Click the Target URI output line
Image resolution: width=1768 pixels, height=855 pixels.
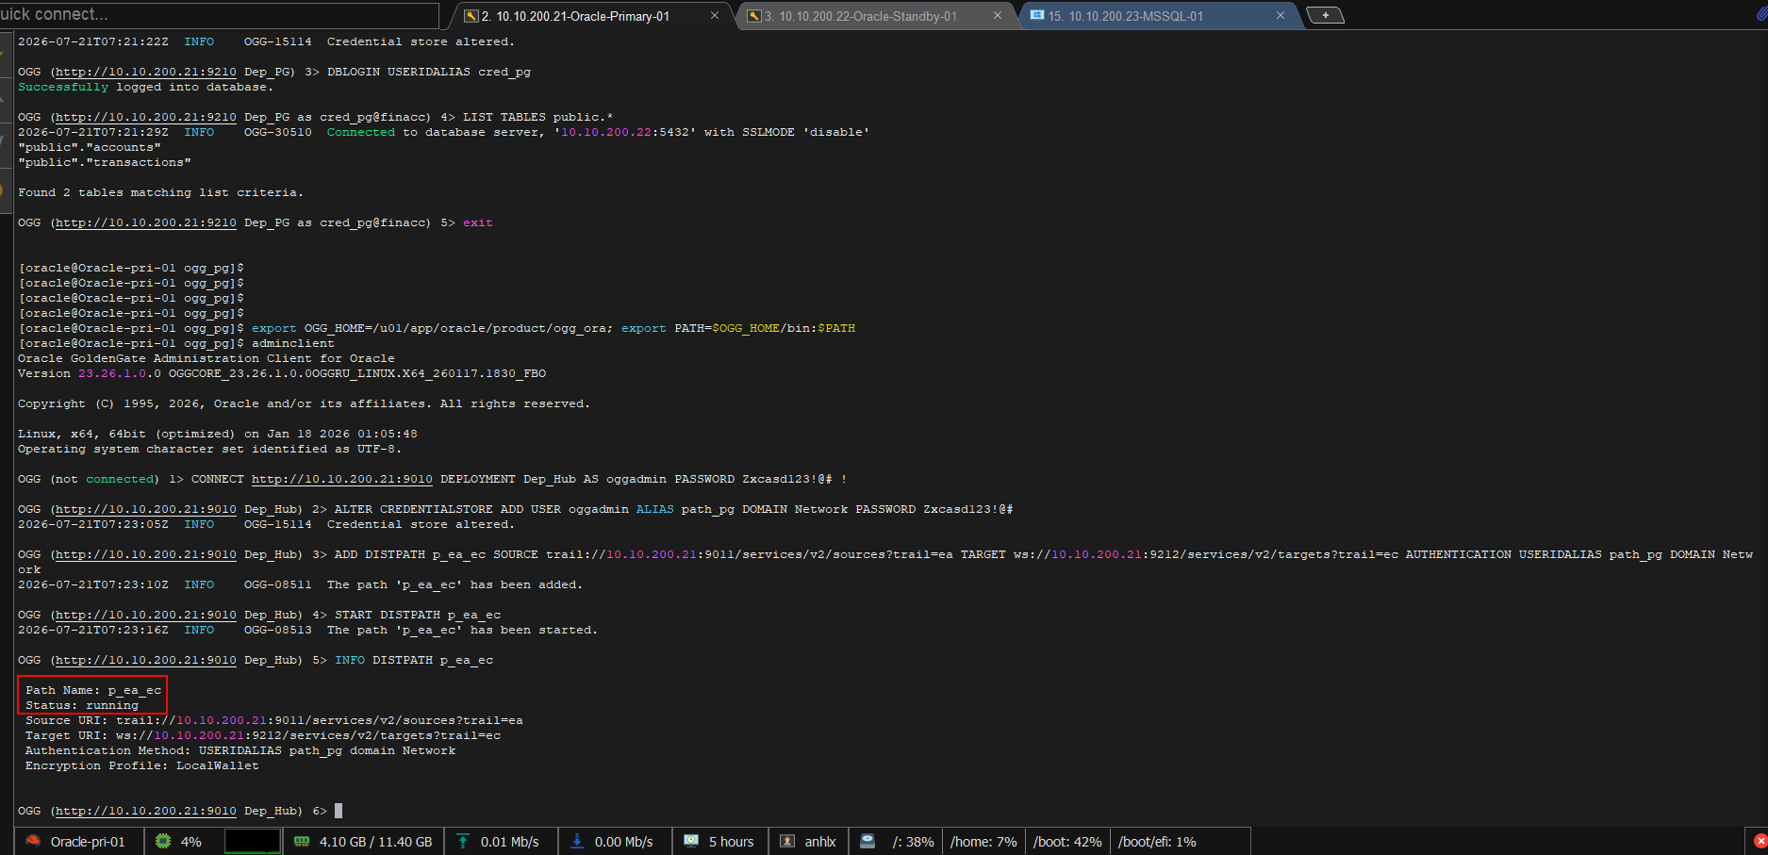click(x=263, y=735)
